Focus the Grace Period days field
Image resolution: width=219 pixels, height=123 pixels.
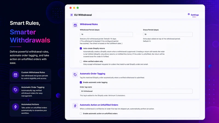pos(168,34)
